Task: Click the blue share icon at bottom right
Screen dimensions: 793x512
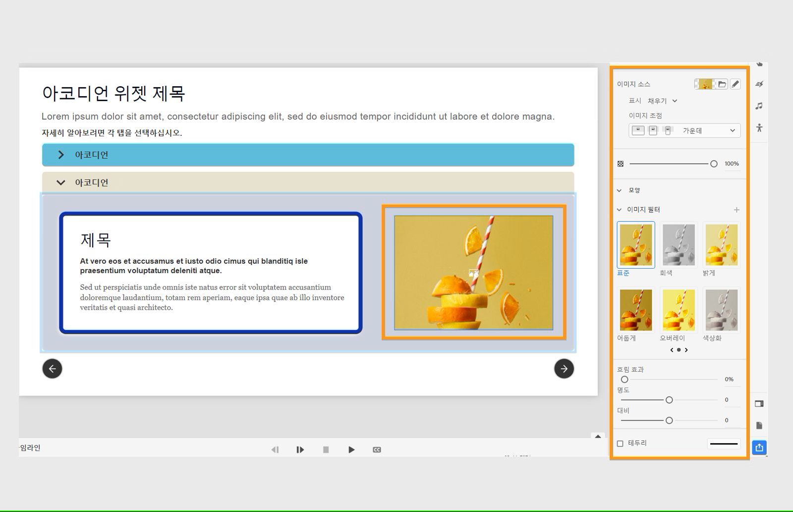Action: 759,447
